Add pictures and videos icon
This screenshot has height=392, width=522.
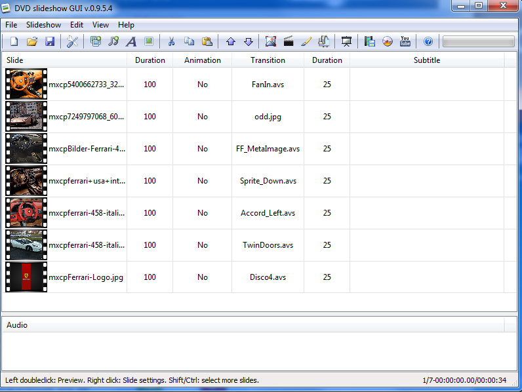(96, 41)
